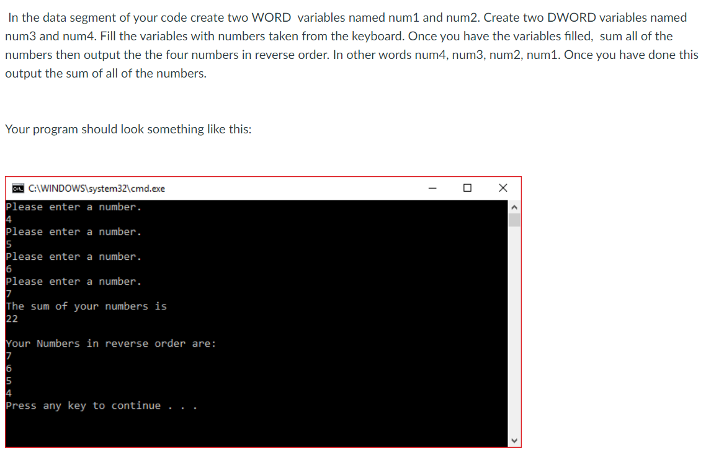
Task: Select the entered number '7' in the console
Action: point(8,293)
